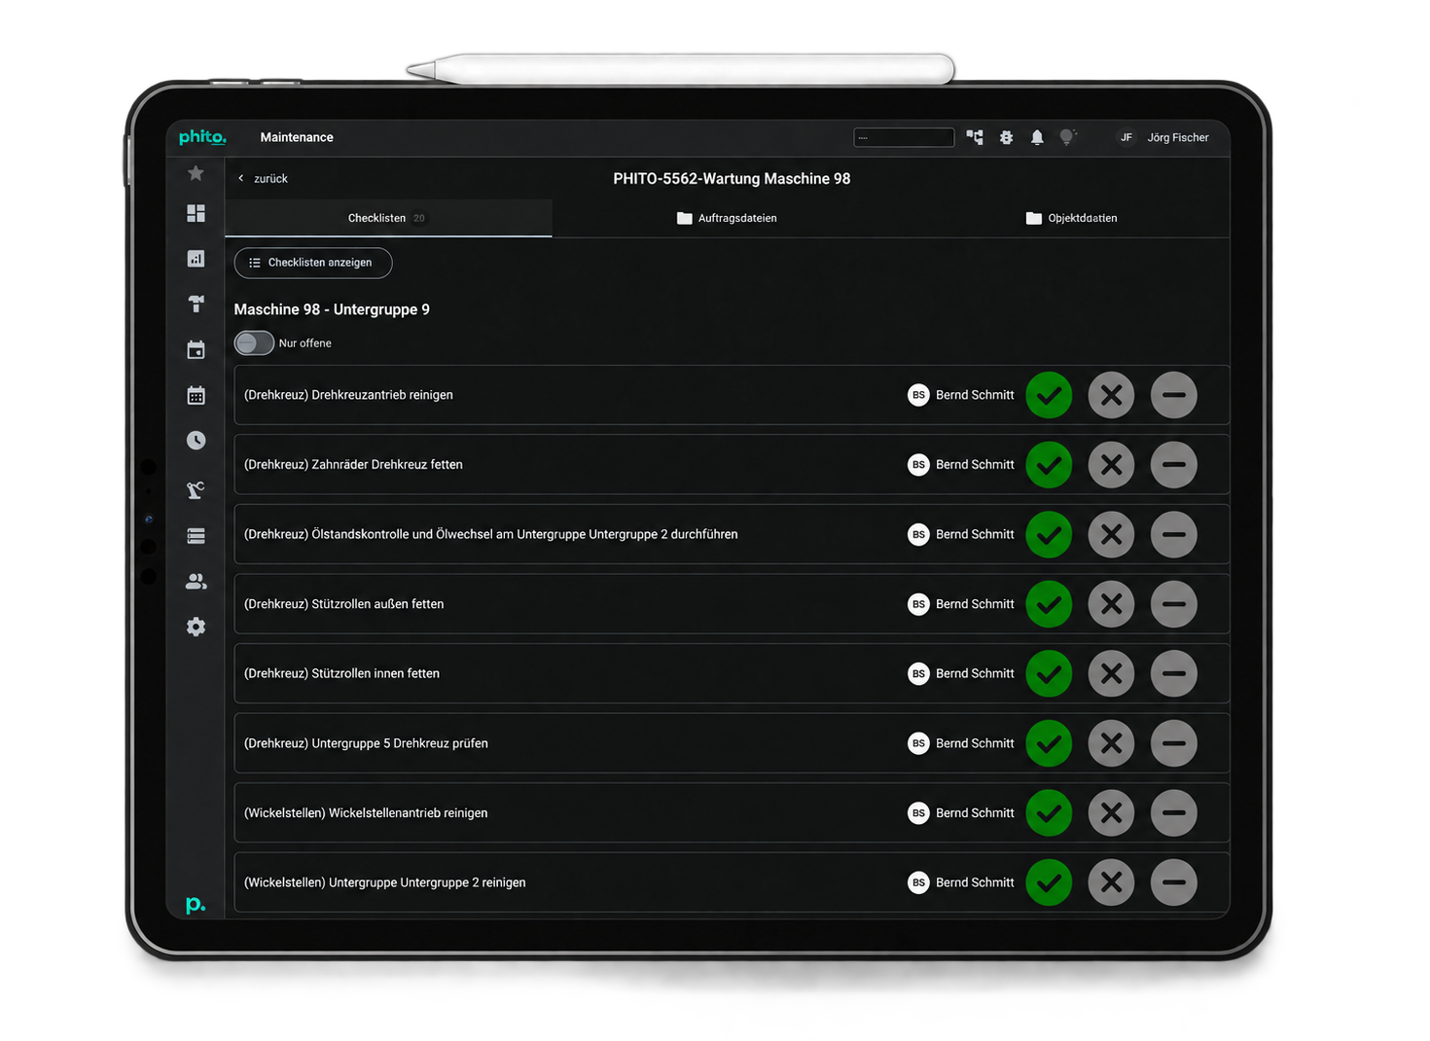Open notifications bell in the header

(x=1037, y=137)
